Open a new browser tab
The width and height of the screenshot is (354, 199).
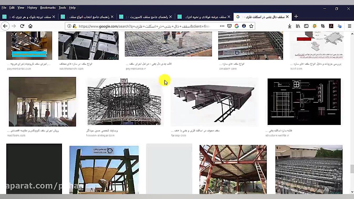pyautogui.click(x=296, y=17)
